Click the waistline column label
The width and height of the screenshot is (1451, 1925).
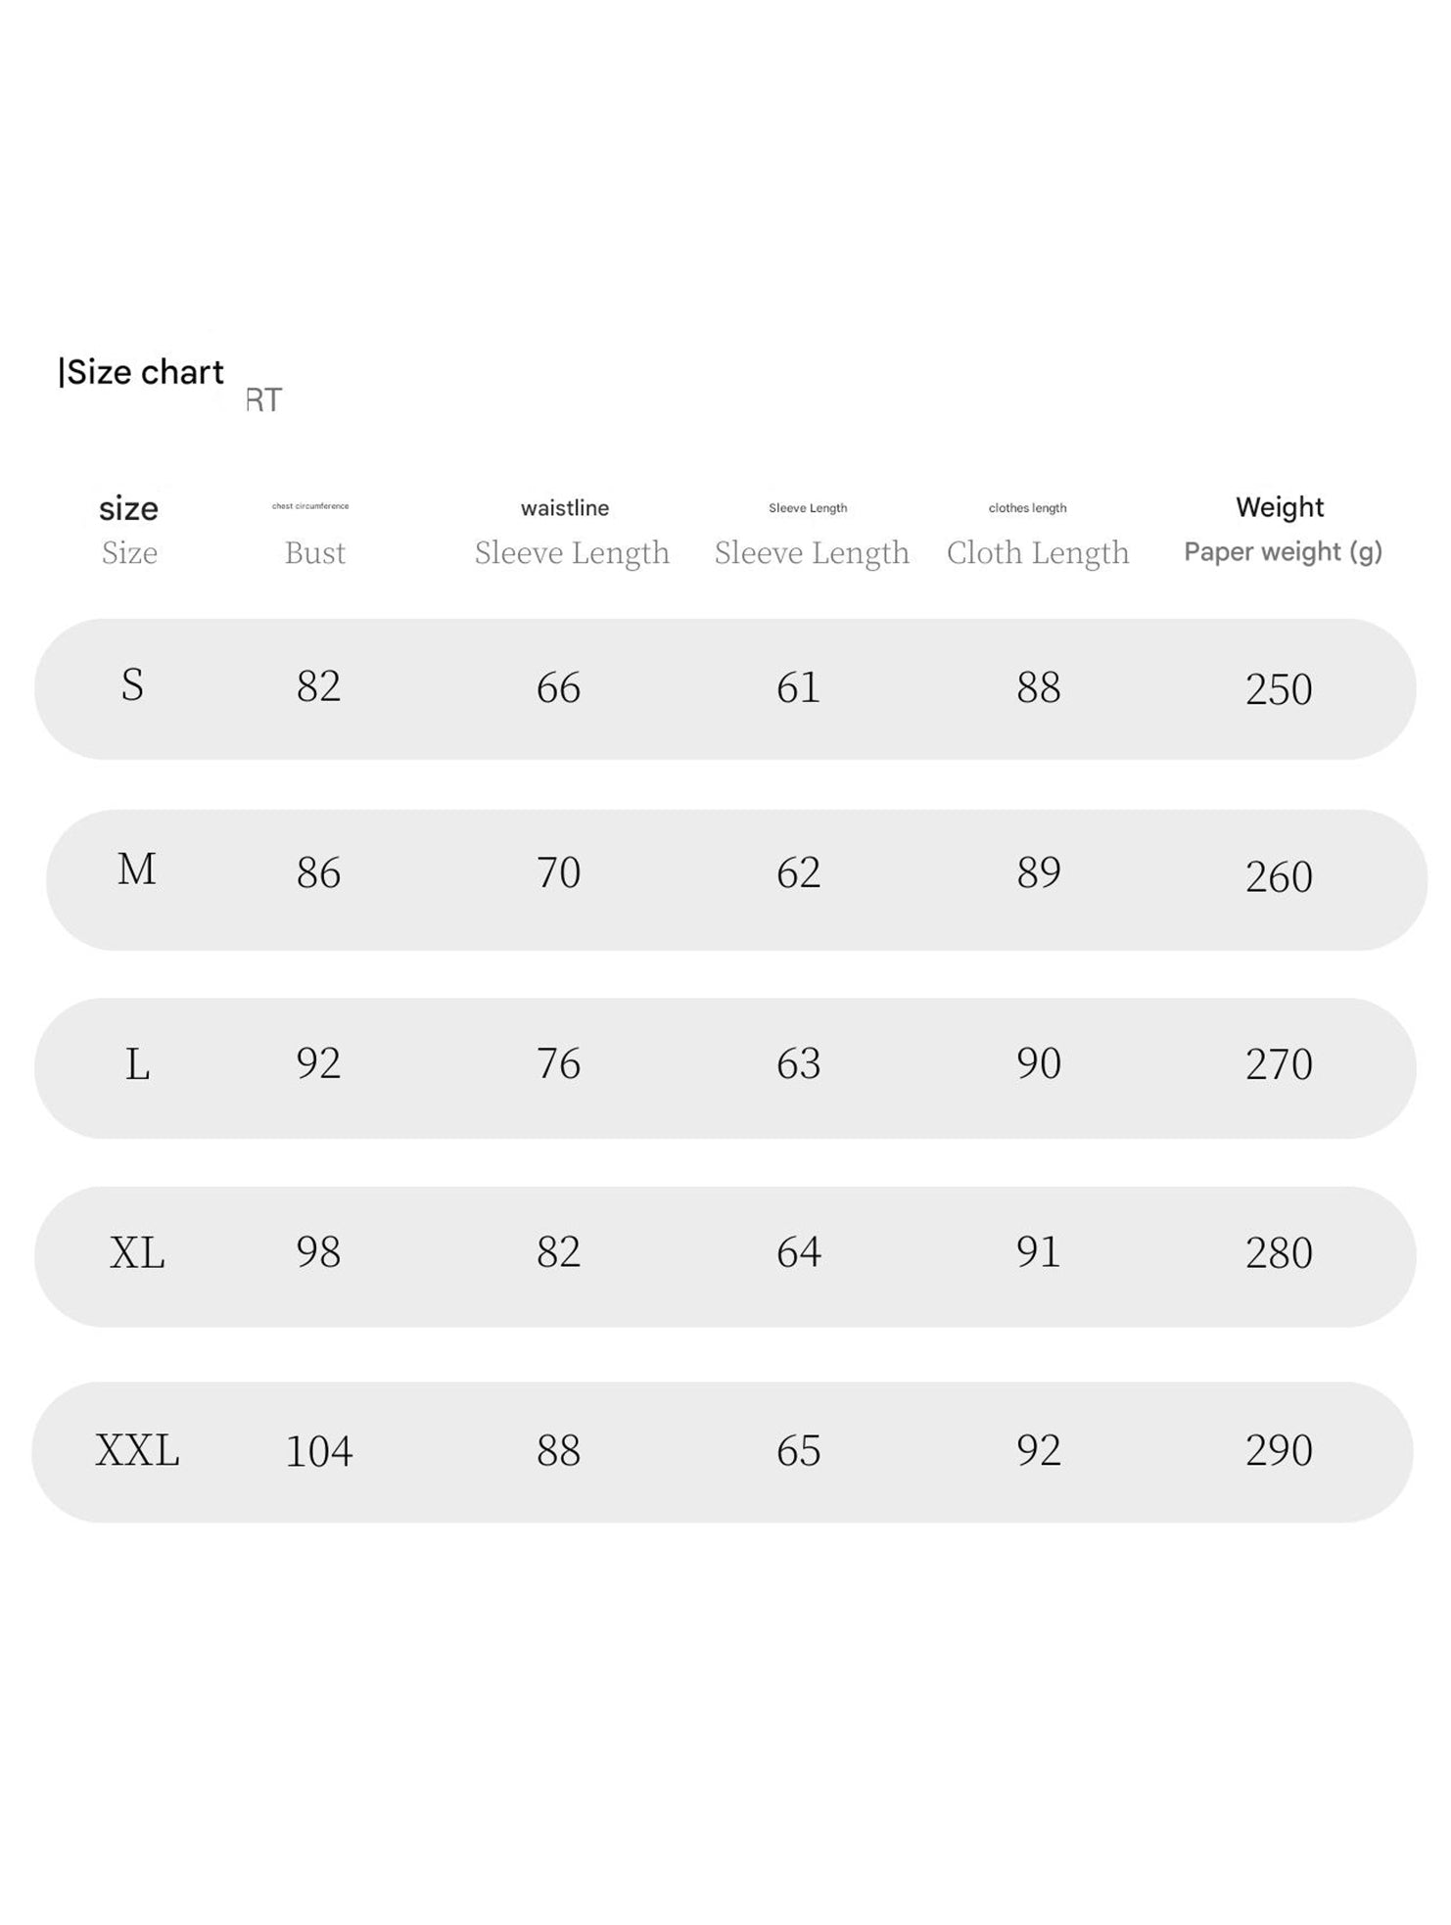[565, 508]
